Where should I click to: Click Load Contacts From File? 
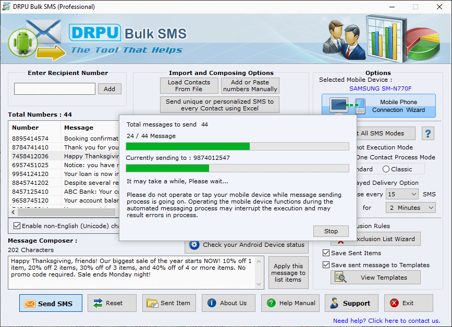coord(189,85)
